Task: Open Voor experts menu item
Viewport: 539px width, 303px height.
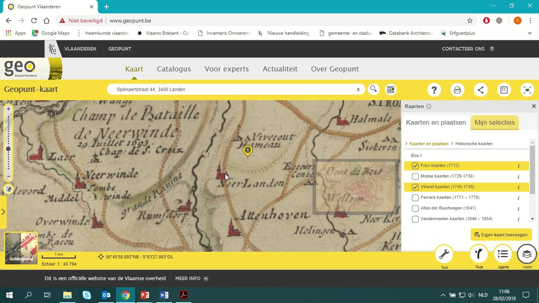Action: [x=226, y=69]
